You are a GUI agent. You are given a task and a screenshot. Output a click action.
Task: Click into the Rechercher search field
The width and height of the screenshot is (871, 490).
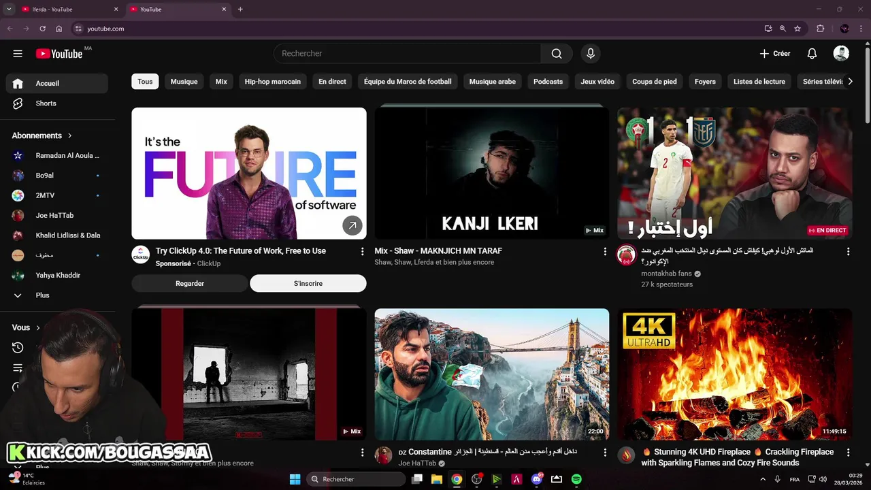pyautogui.click(x=408, y=54)
